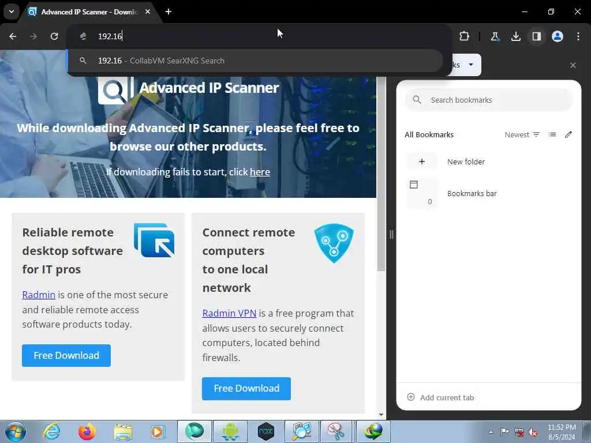Open the Downloads icon
The height and width of the screenshot is (443, 591).
pyautogui.click(x=515, y=36)
